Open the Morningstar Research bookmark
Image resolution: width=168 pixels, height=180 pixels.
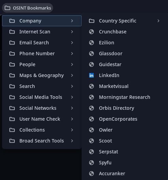coord(125,97)
